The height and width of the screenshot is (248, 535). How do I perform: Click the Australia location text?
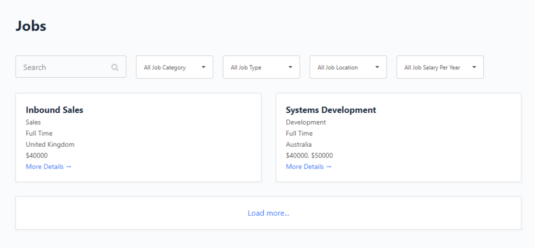[299, 144]
